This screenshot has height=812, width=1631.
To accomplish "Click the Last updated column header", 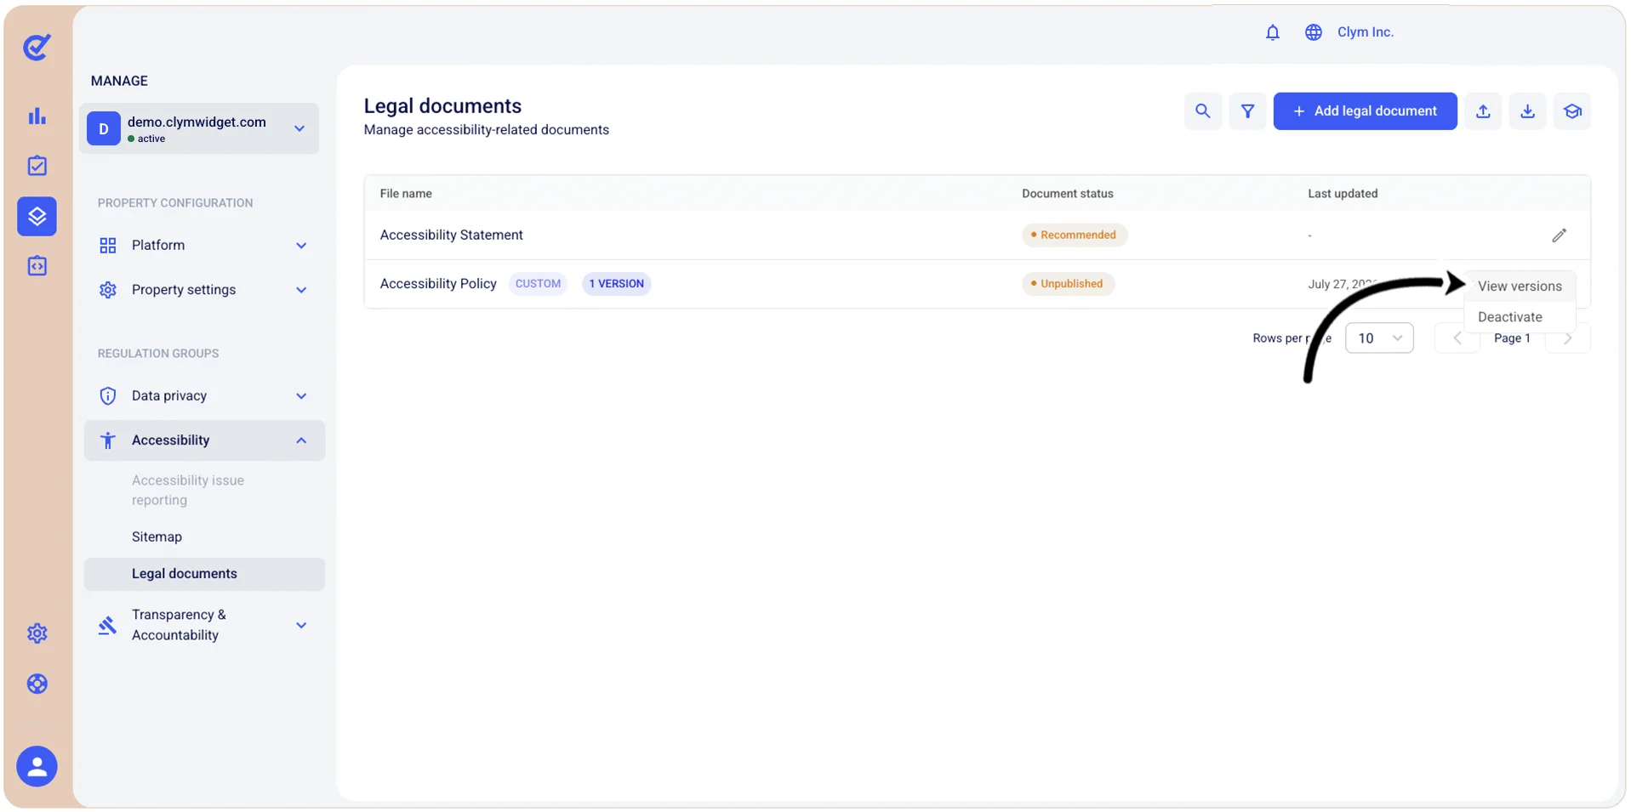I will click(1343, 194).
